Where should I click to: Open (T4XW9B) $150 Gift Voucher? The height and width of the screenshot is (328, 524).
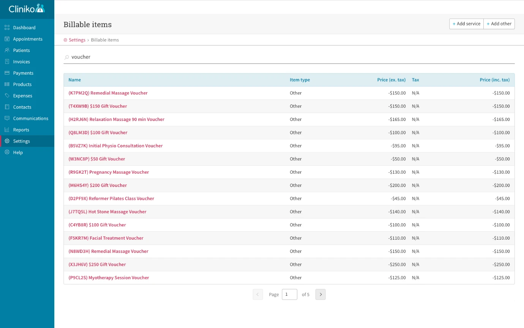[x=98, y=106]
